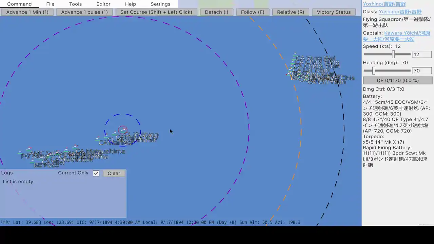Select the CA Lai Yuan ship on map
Image resolution: width=434 pixels, height=244 pixels.
pos(311,70)
